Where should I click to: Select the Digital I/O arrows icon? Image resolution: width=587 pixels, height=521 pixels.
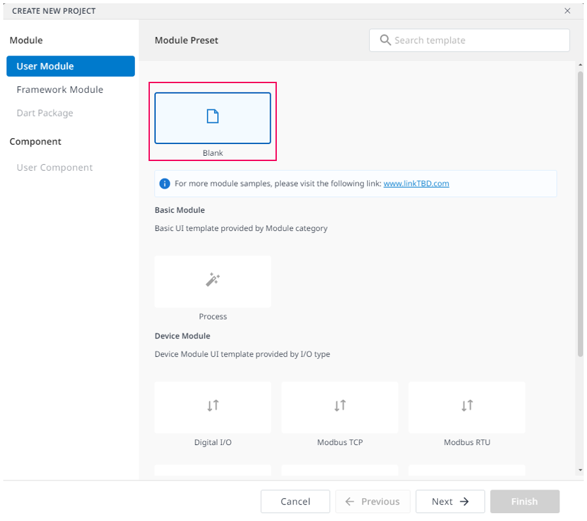(x=213, y=405)
